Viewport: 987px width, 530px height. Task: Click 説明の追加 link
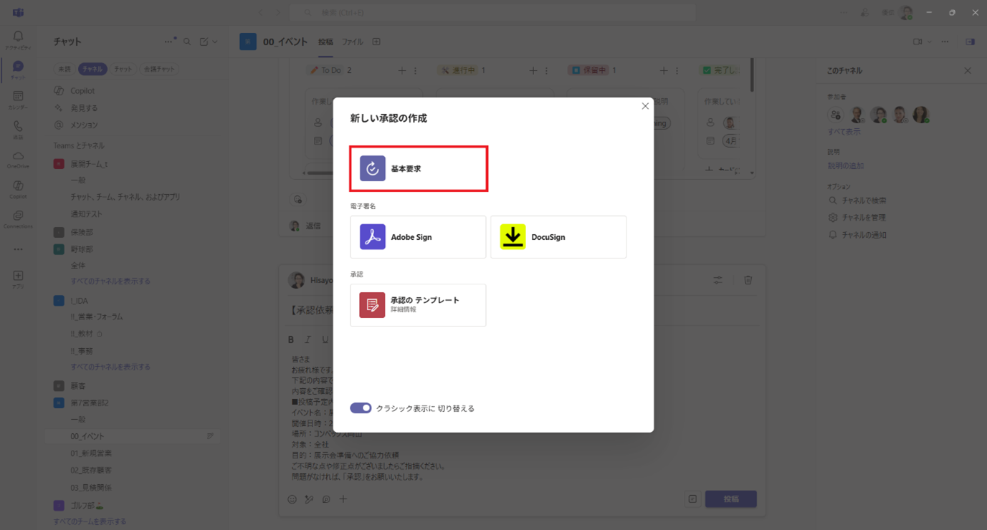pos(846,166)
